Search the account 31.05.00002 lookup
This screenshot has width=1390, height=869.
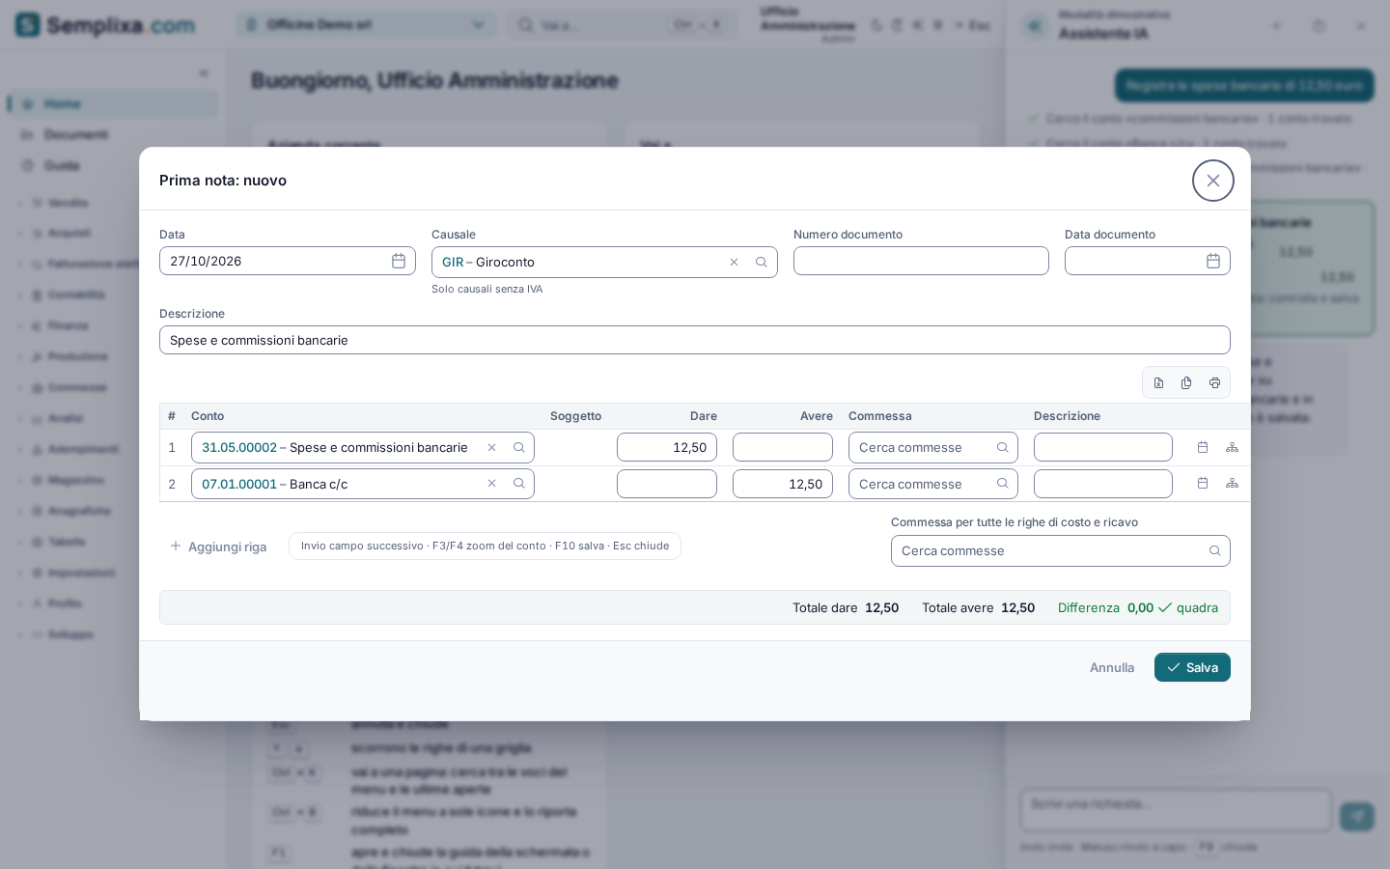[519, 447]
